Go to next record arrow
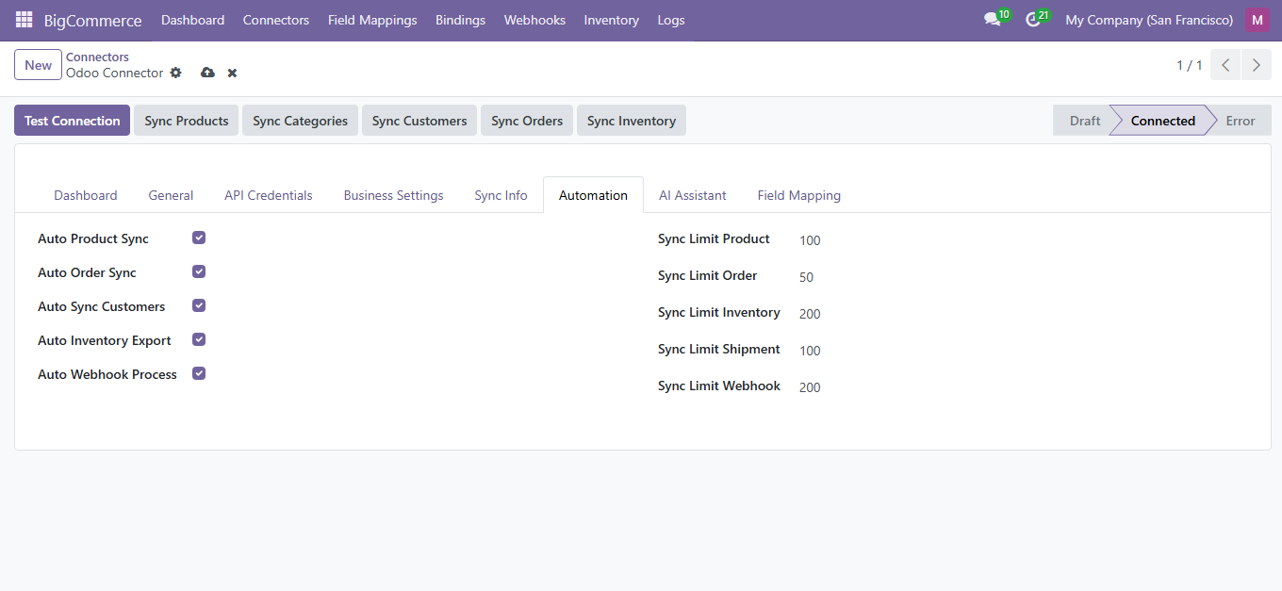 [x=1256, y=65]
